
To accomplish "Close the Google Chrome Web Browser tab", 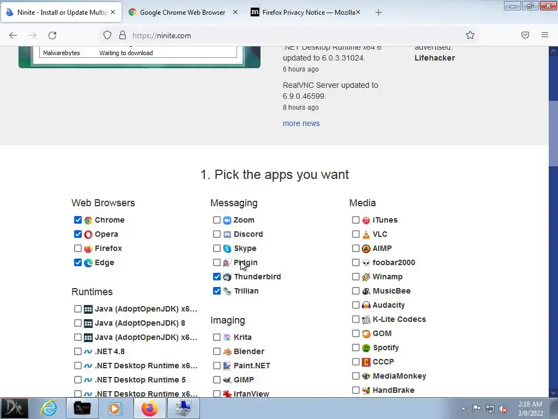I will click(x=235, y=12).
